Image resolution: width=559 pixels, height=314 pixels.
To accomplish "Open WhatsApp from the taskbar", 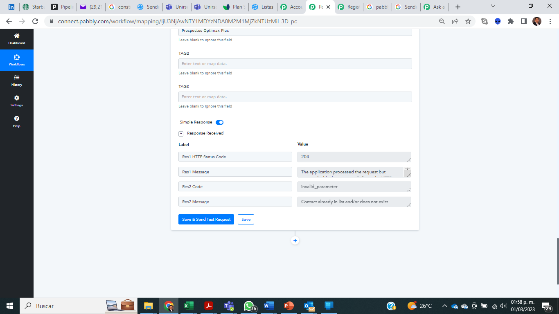I will click(x=249, y=306).
